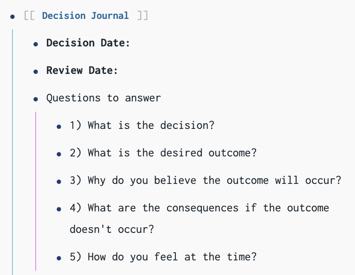Screen dimensions: 355x275
Task: Edit the 3) Why do you believe line
Action: [205, 180]
